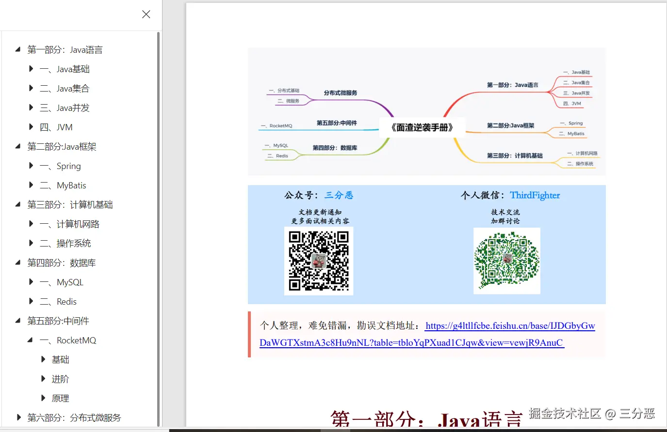Jump to 第一部分: Java语言 in outline

[65, 50]
